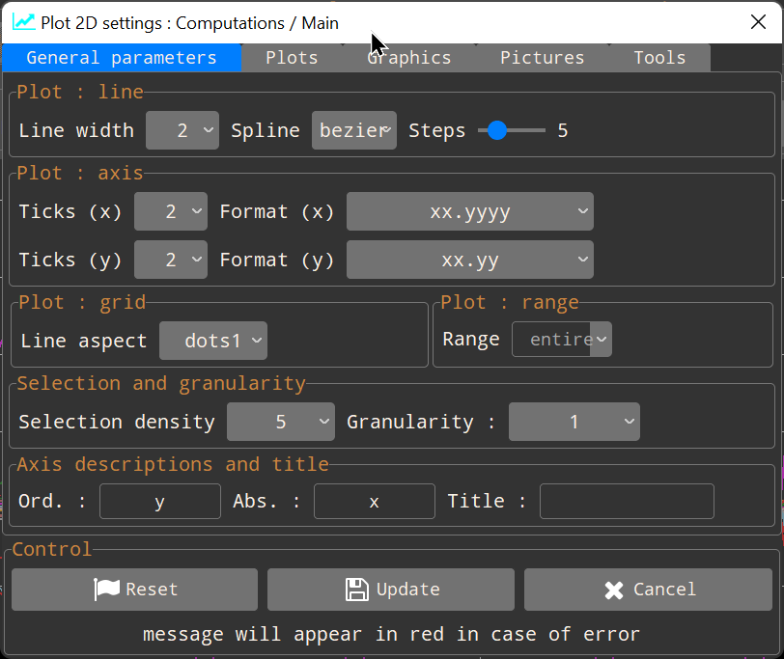Open the Range dropdown showing entire
Screen dimensions: 784x659
[562, 339]
